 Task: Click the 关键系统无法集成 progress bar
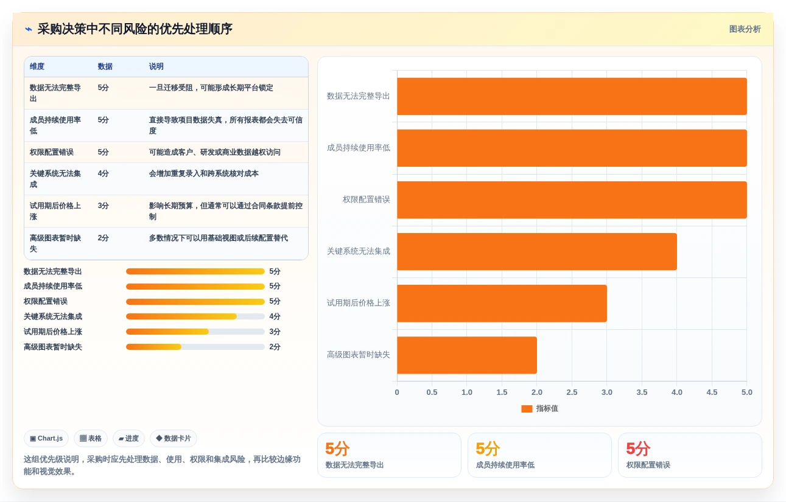pos(195,316)
